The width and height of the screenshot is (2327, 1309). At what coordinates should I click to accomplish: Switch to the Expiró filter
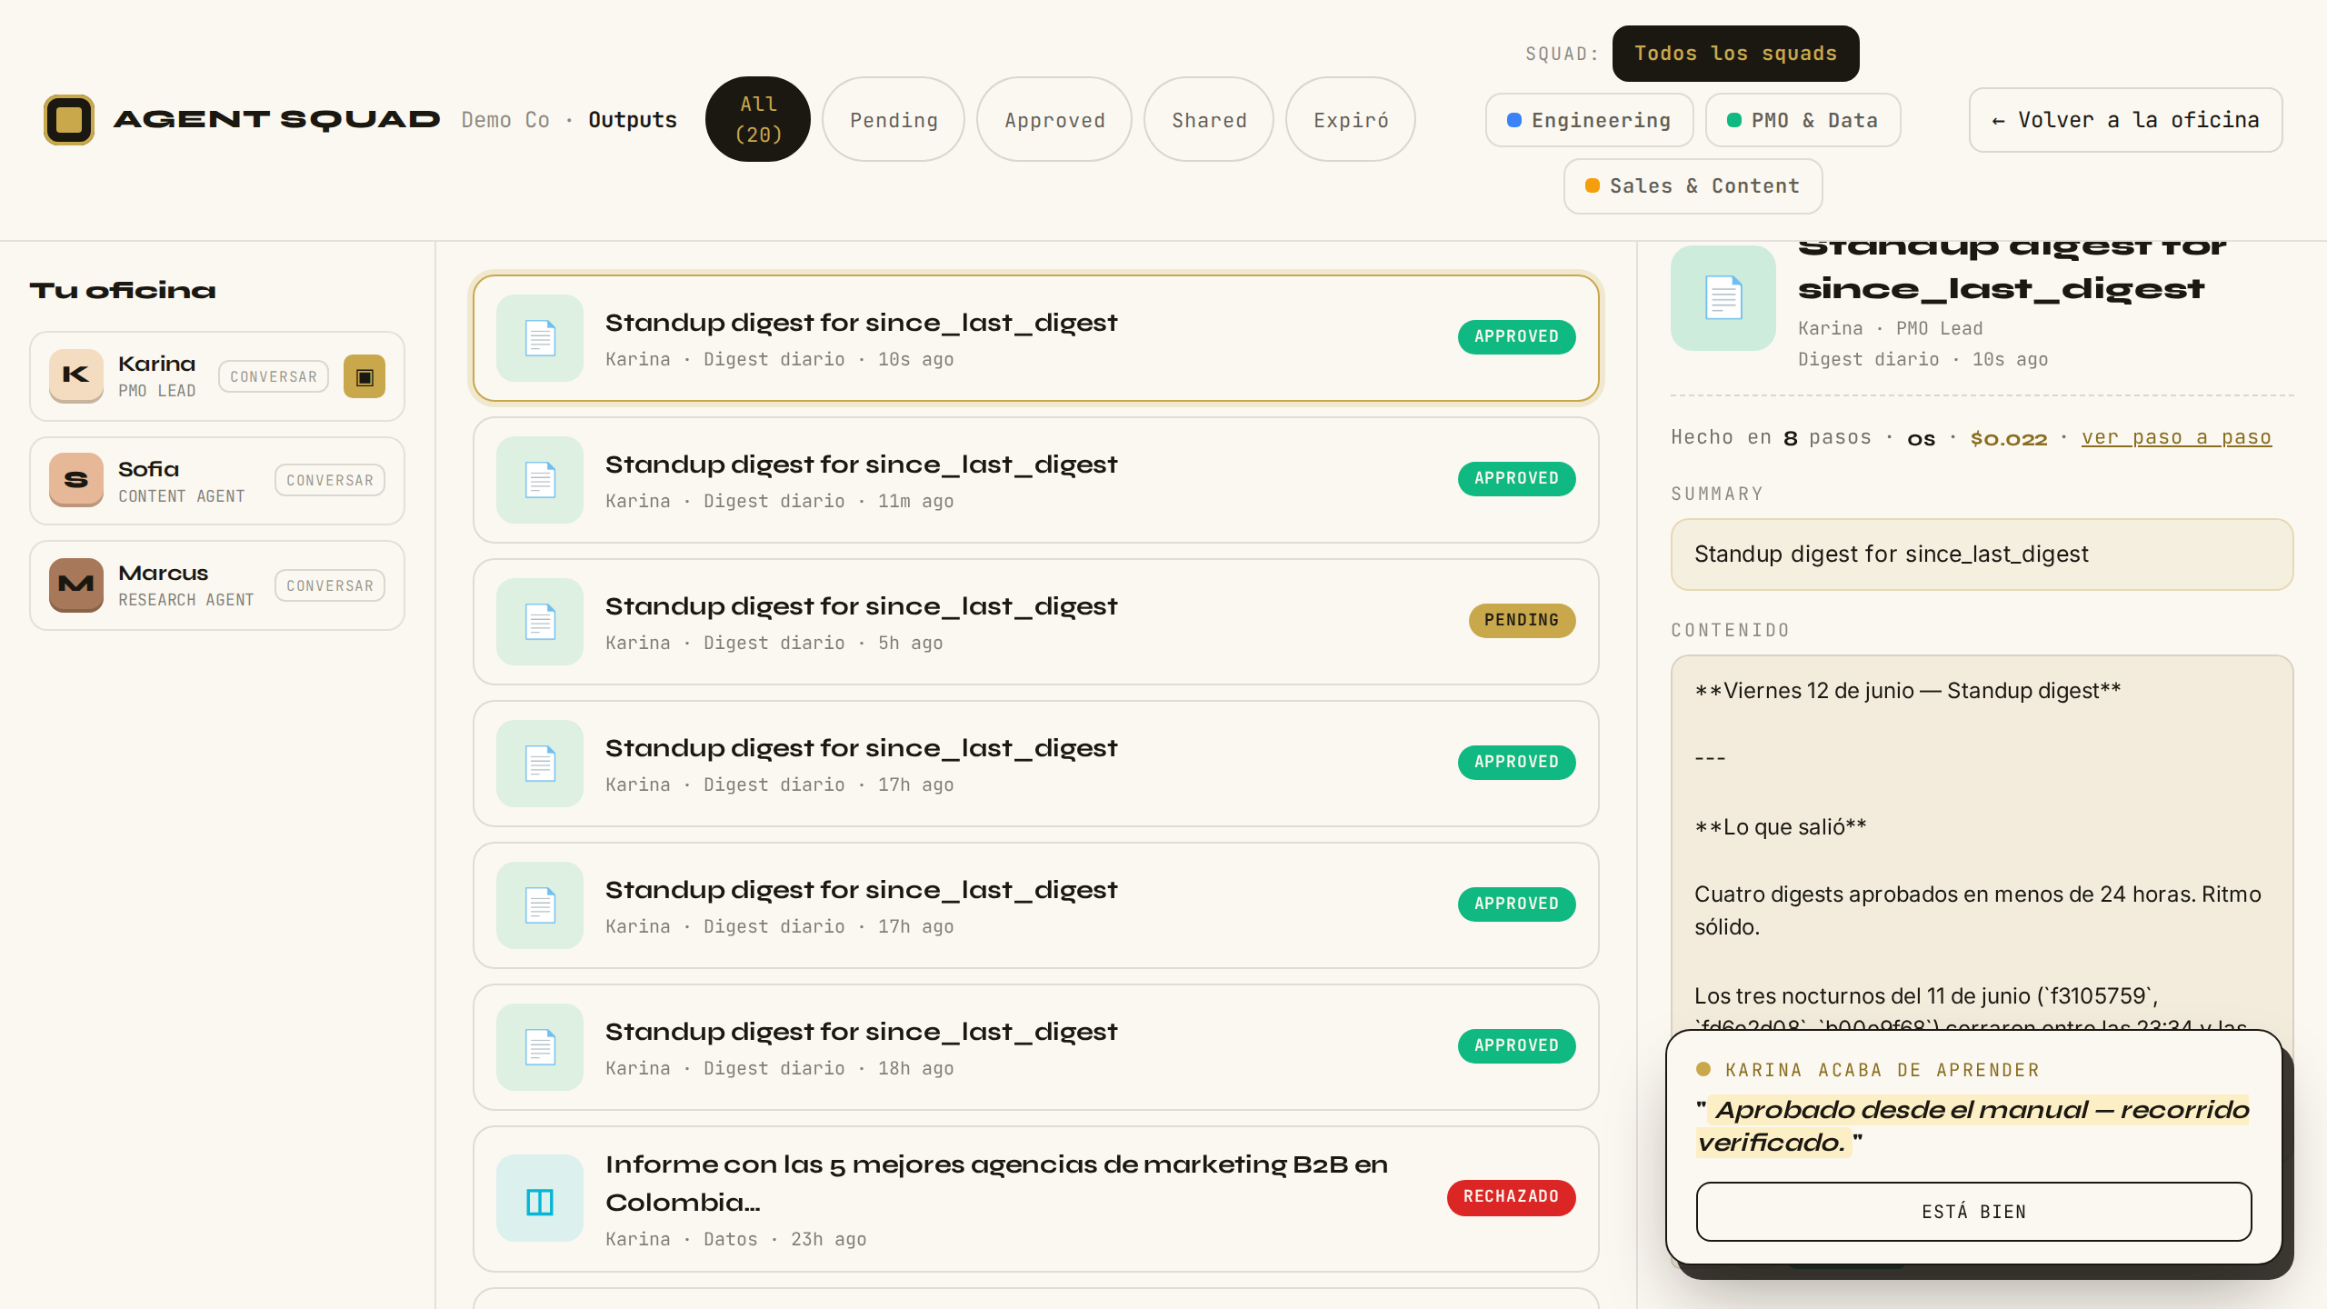(1351, 119)
